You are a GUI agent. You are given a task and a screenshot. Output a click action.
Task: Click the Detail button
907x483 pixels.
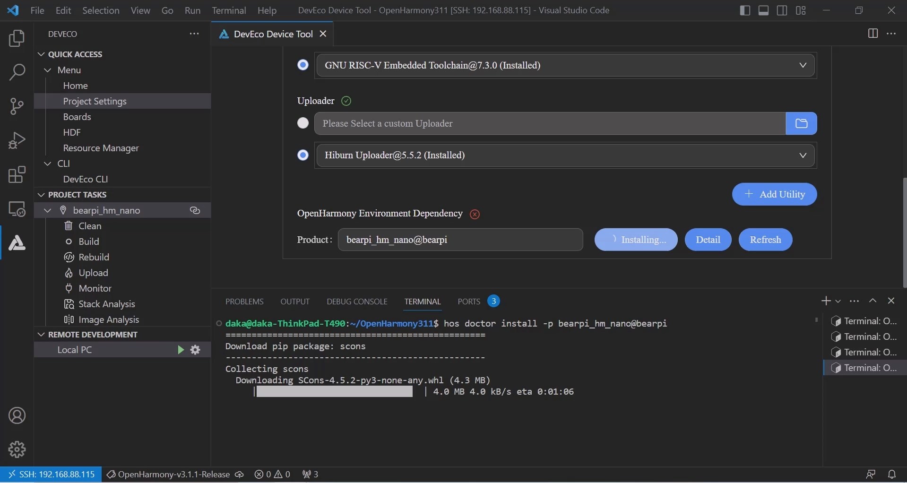pyautogui.click(x=708, y=240)
